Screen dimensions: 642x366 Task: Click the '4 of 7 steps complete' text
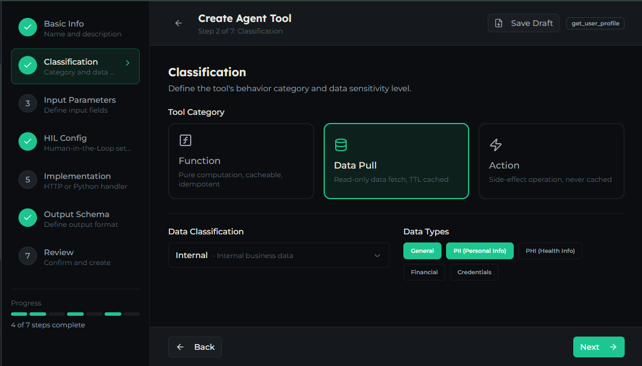[x=48, y=324]
